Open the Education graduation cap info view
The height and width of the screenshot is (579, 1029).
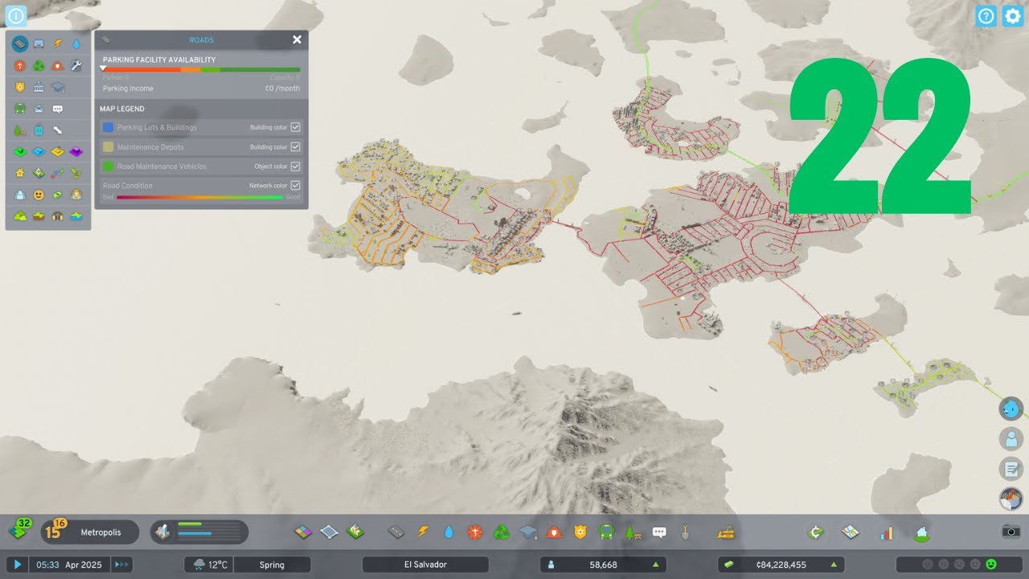[x=58, y=87]
